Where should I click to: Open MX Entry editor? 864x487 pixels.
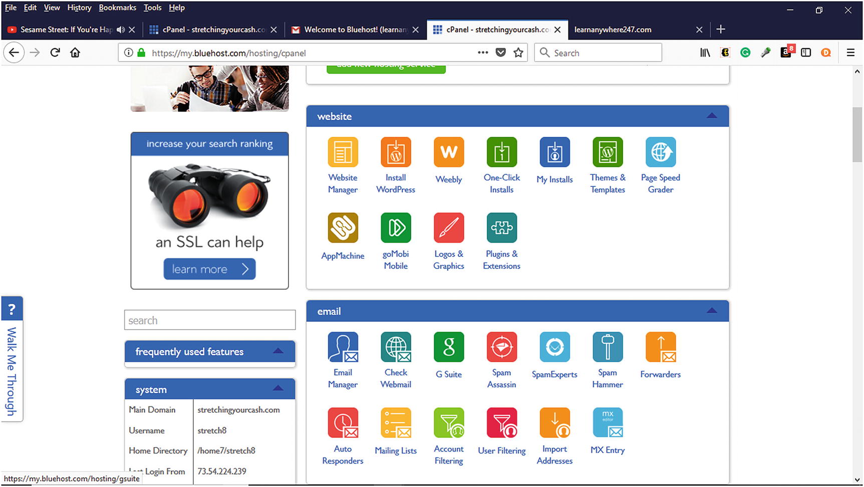tap(608, 423)
